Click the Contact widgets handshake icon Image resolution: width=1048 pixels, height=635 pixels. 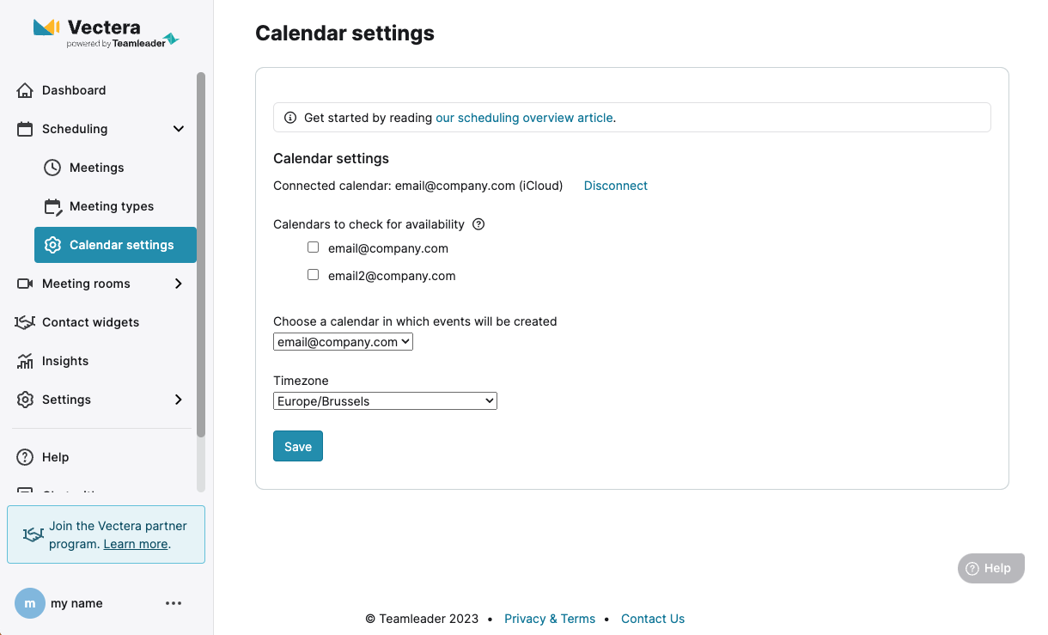pos(25,322)
